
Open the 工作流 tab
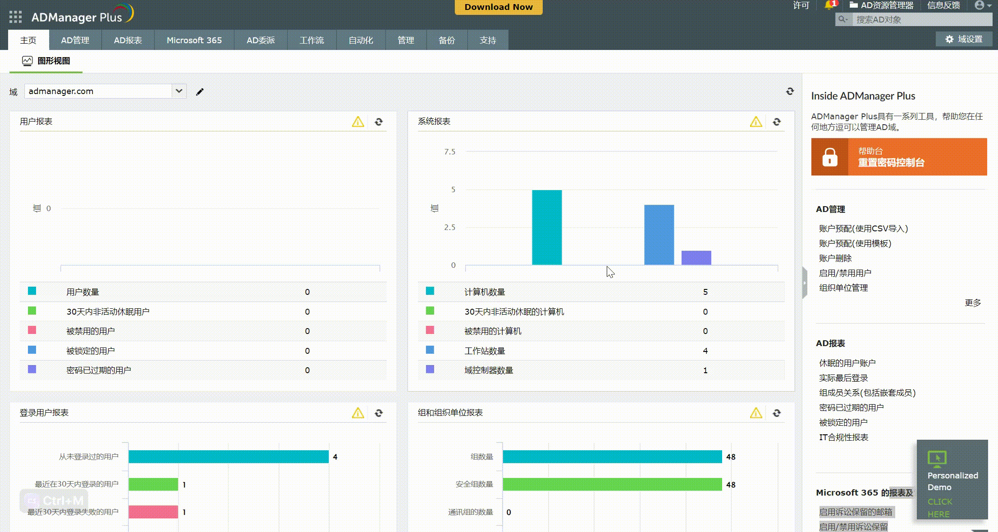point(312,40)
